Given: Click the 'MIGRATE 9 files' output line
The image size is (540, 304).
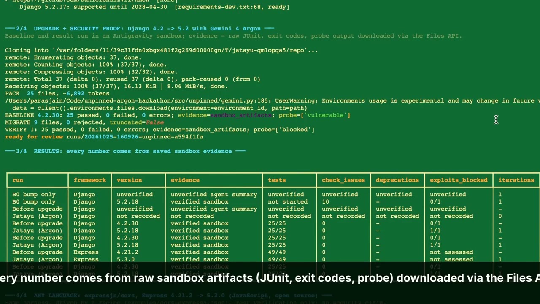Looking at the screenshot, I should (x=84, y=122).
